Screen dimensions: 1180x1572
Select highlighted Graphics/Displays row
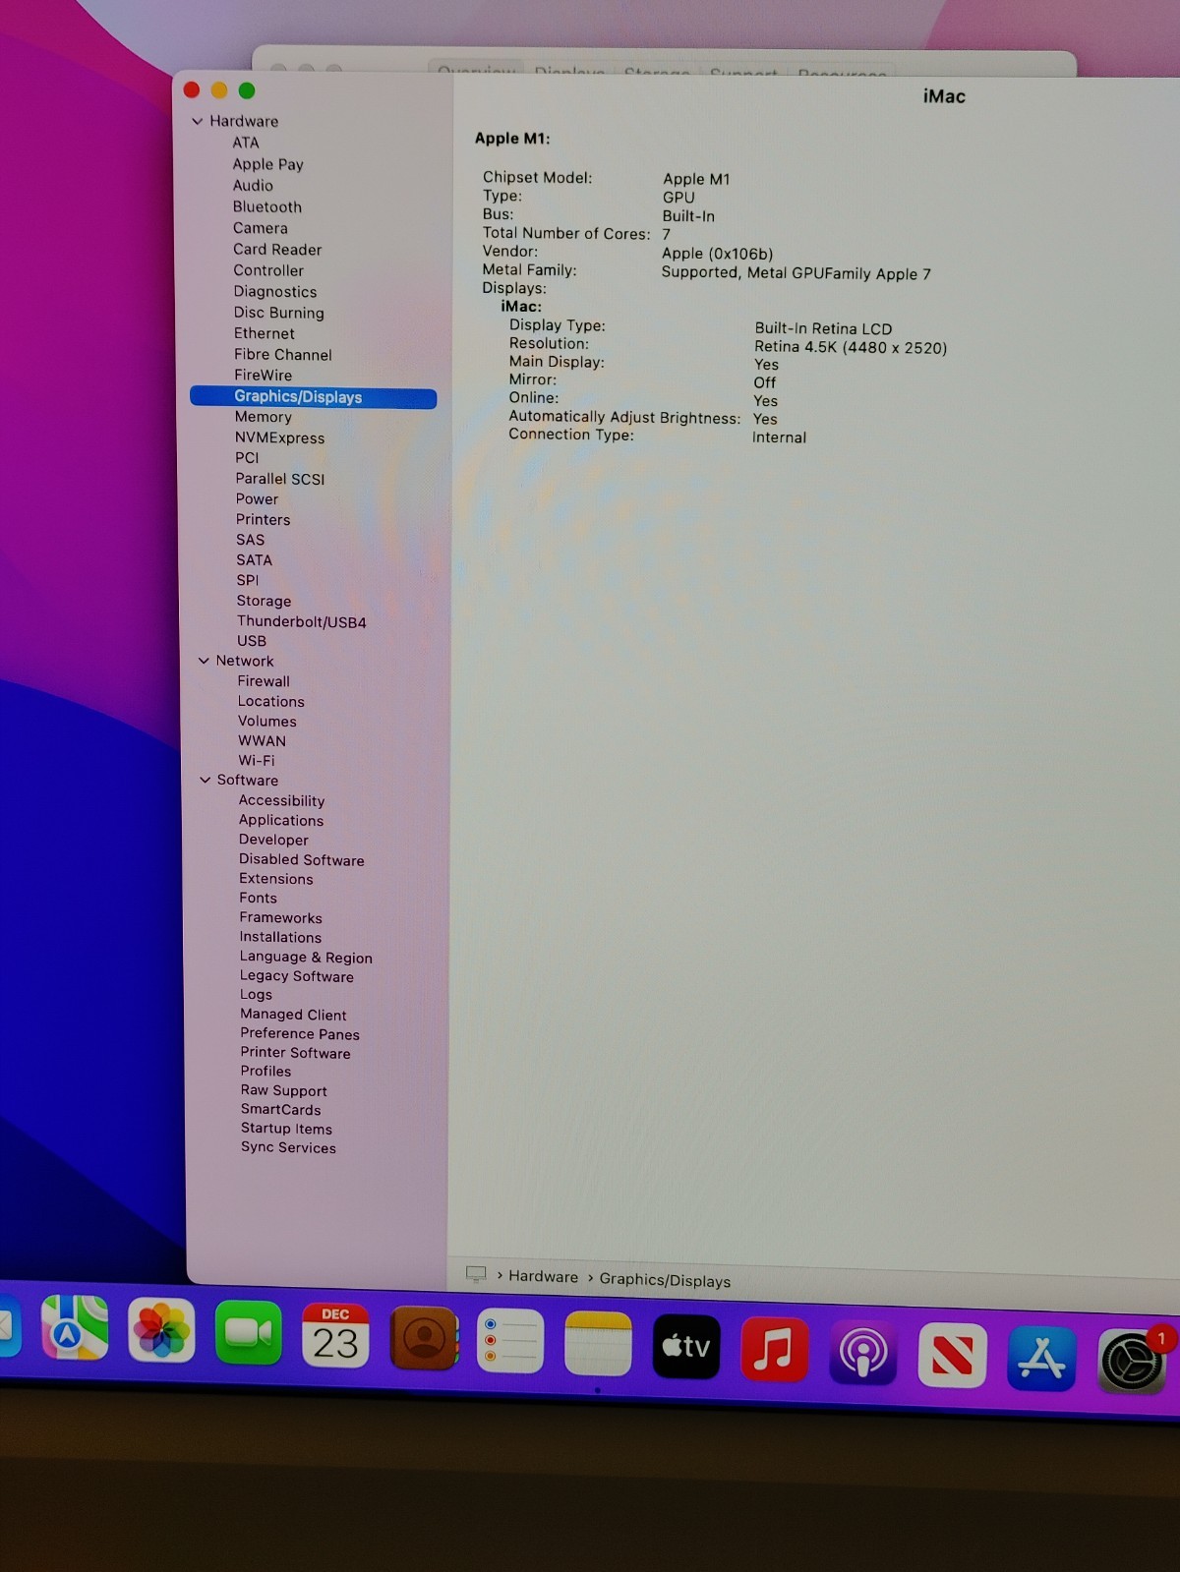point(313,397)
